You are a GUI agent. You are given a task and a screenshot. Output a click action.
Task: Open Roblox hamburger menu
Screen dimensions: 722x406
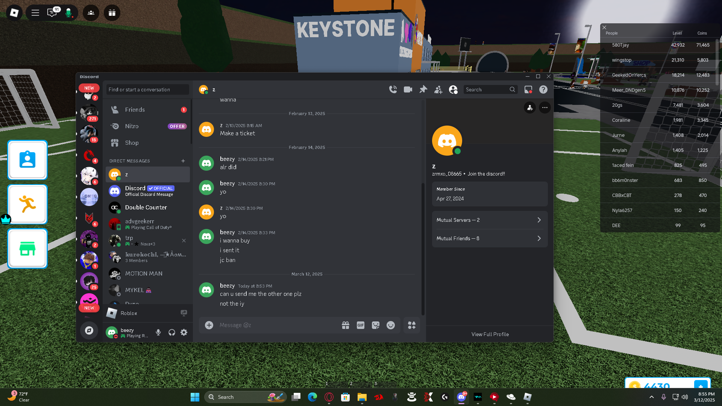pos(35,13)
